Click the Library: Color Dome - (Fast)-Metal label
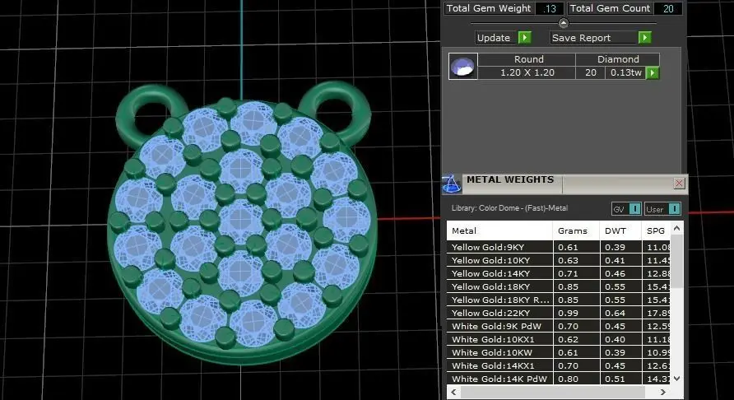This screenshot has width=734, height=400. point(509,208)
